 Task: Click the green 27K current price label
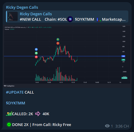pos(123,60)
